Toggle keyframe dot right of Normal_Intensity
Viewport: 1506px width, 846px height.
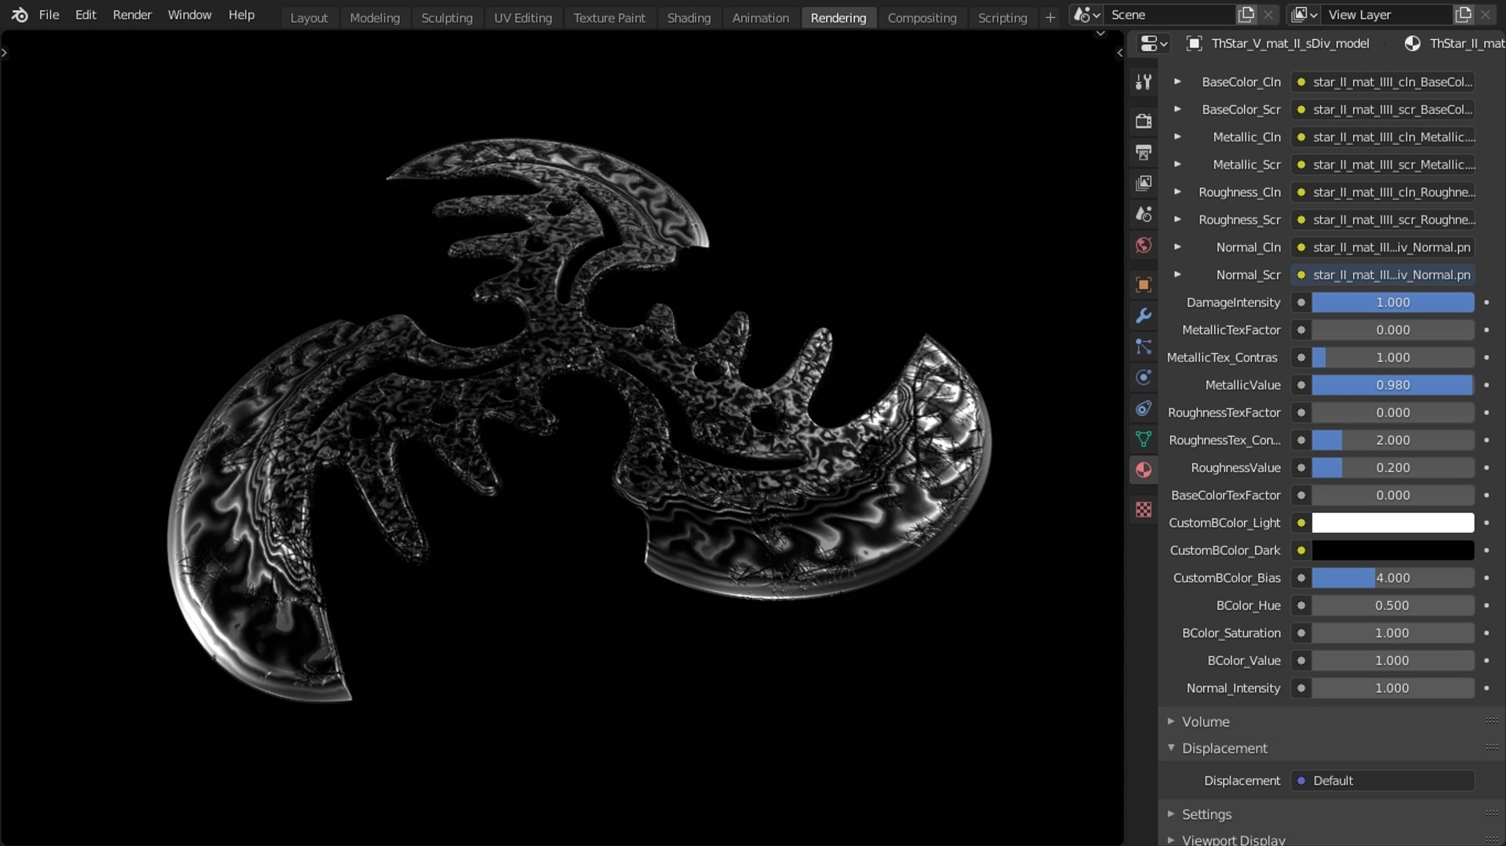(x=1486, y=688)
